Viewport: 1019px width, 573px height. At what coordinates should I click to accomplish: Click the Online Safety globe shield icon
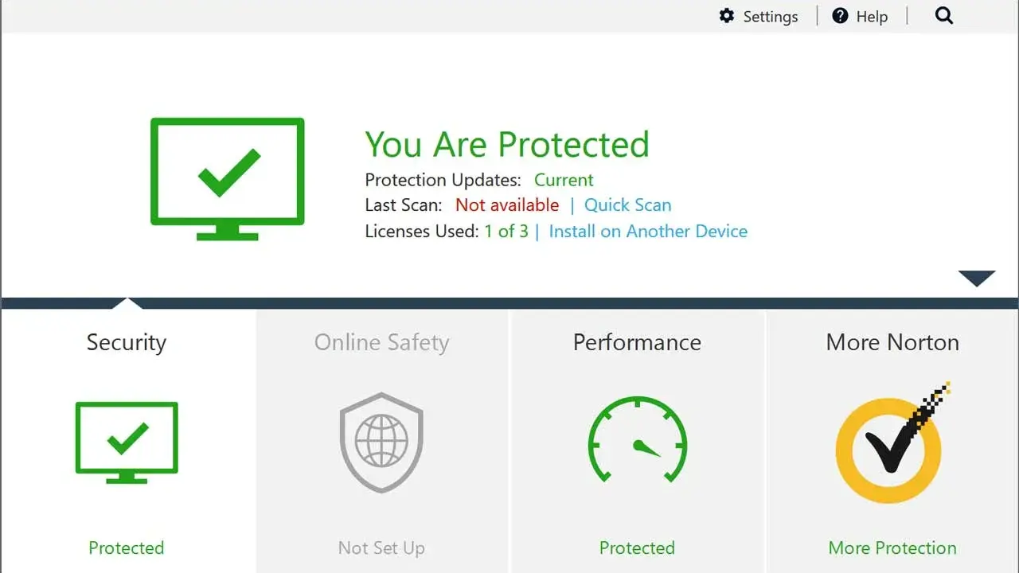click(381, 442)
